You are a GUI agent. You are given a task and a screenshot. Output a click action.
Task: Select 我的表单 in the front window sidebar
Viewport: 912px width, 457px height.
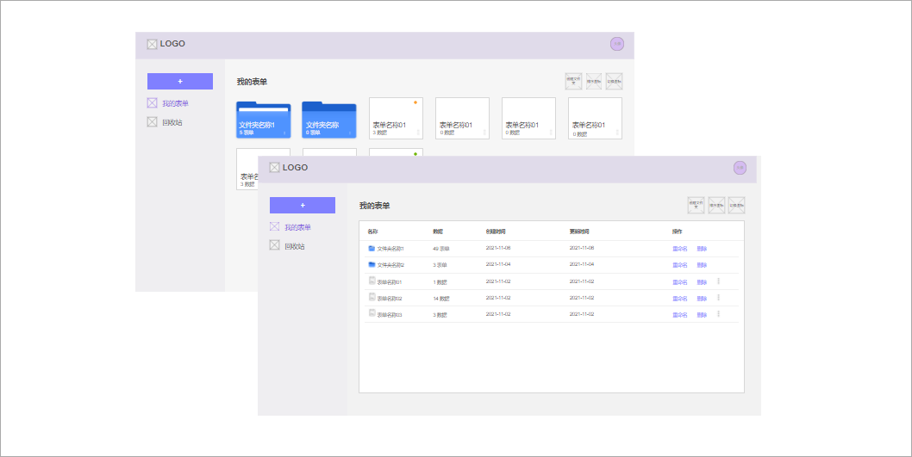coord(297,227)
